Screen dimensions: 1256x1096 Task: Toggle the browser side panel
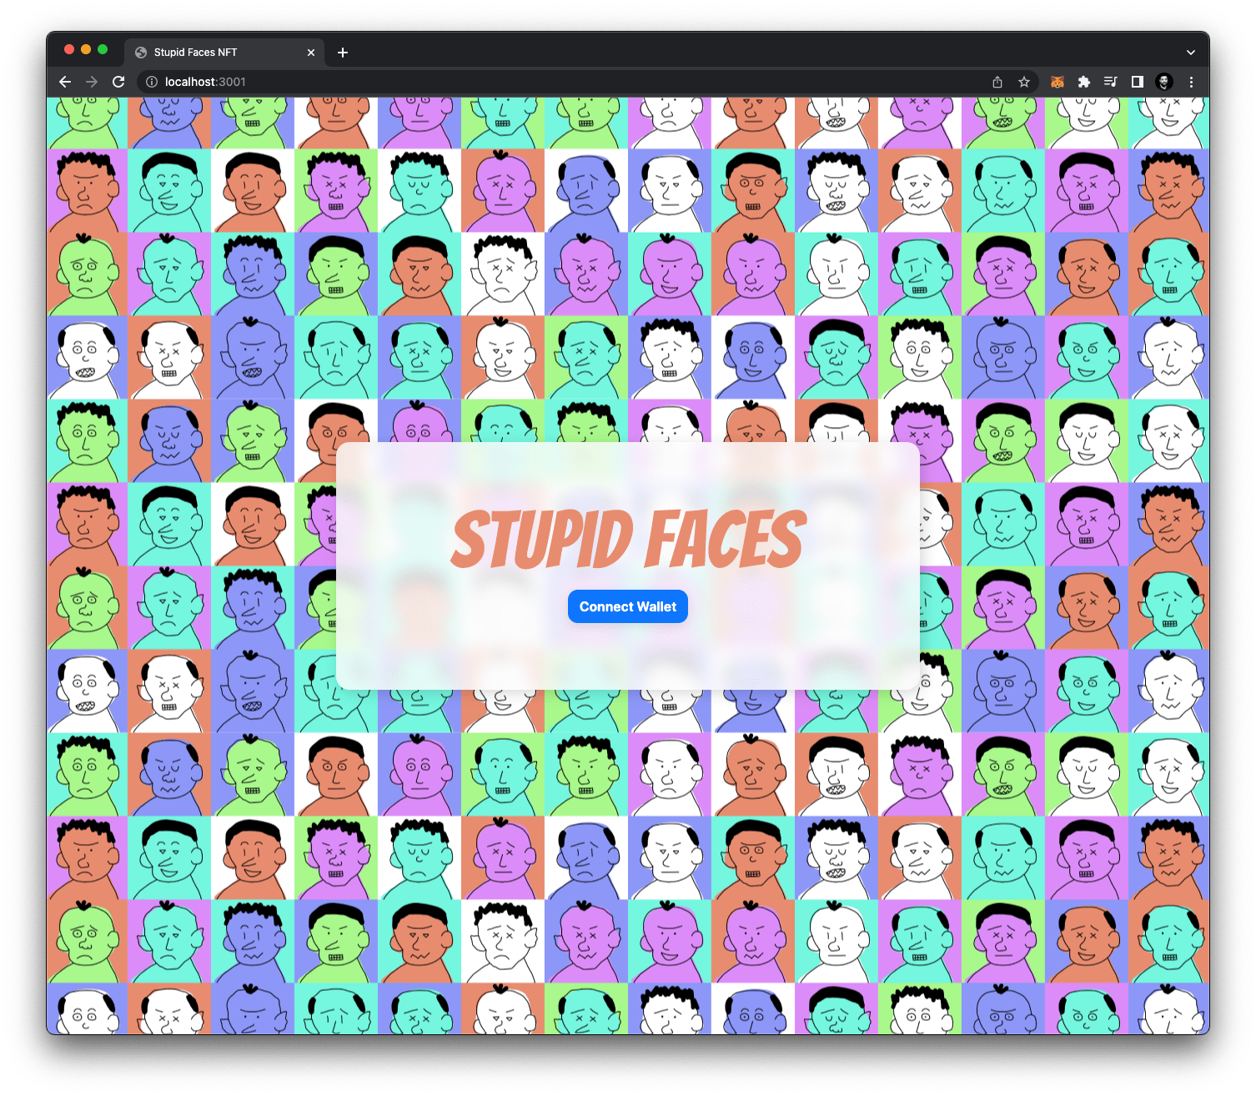point(1137,82)
